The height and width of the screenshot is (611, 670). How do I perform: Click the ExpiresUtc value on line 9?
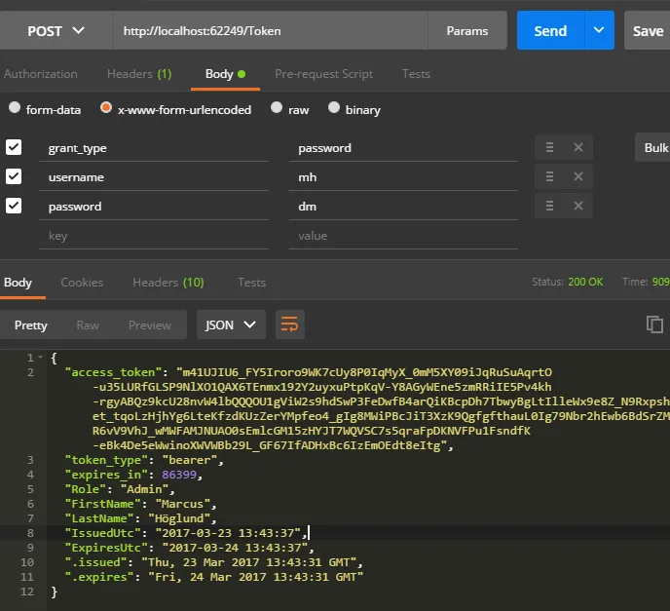(x=235, y=548)
